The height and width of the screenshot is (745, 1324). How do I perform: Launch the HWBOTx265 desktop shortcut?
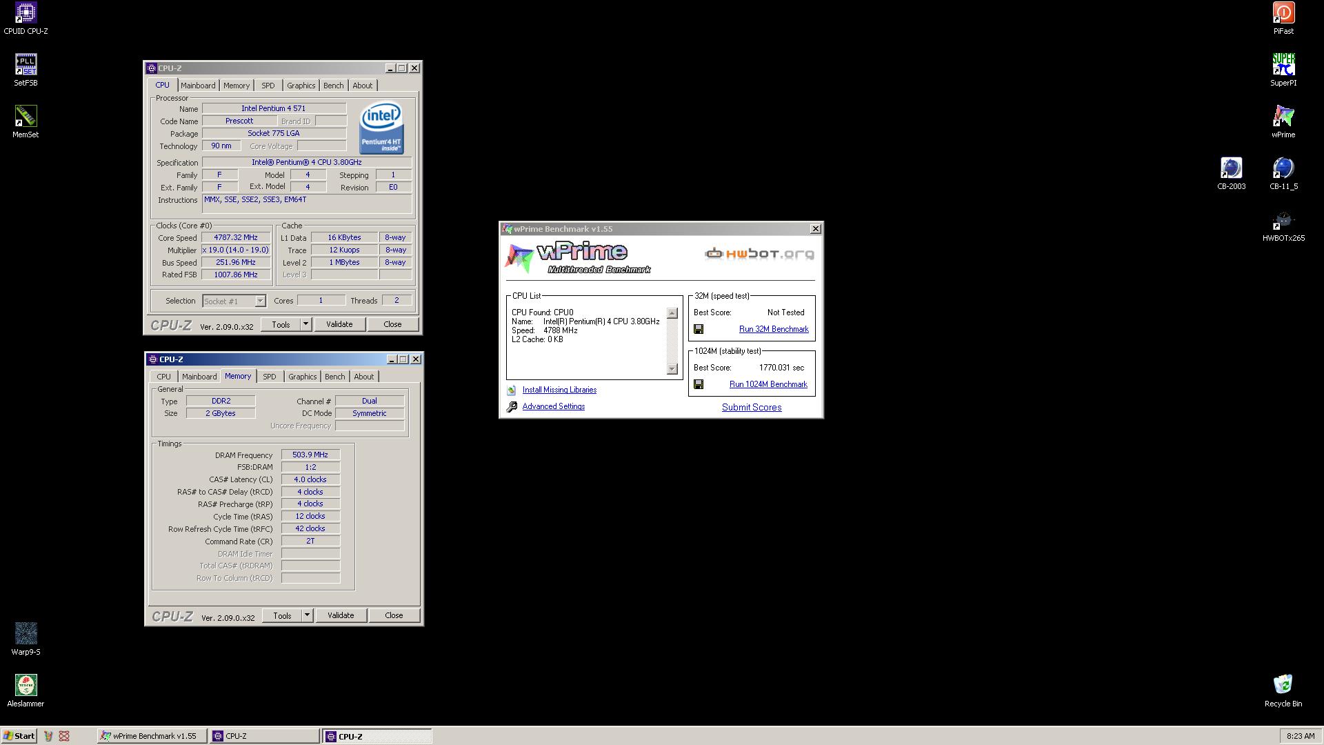pyautogui.click(x=1283, y=226)
